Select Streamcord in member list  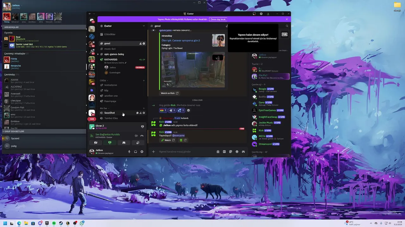click(271, 144)
